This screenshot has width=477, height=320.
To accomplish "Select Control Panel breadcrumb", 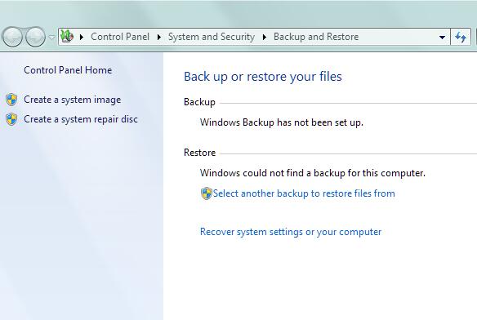I will (120, 37).
